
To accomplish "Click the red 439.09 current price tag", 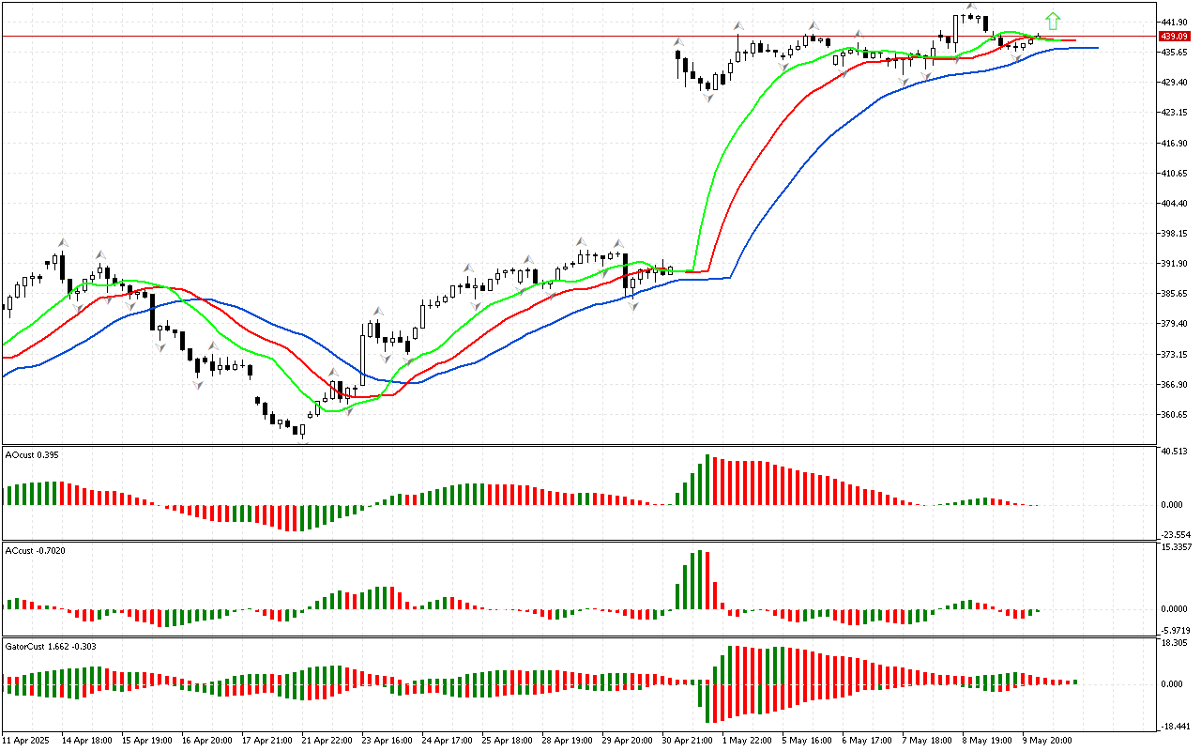I will [1174, 36].
